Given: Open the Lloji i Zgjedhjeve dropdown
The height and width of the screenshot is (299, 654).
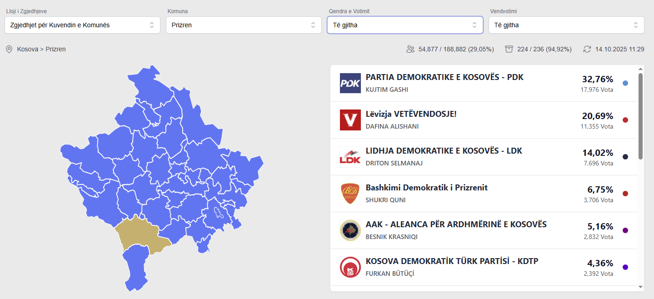Looking at the screenshot, I should 82,25.
